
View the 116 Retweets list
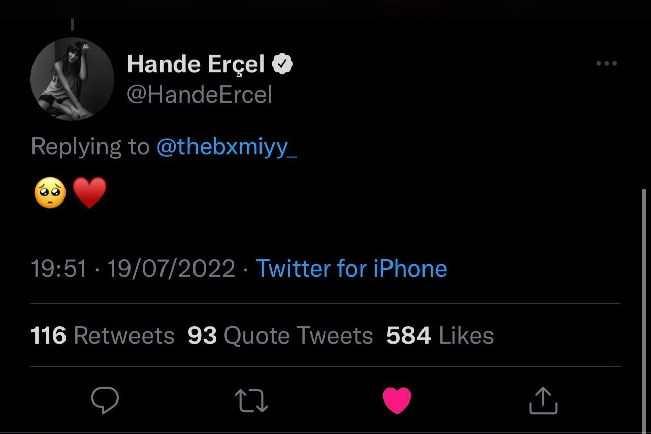click(x=103, y=336)
